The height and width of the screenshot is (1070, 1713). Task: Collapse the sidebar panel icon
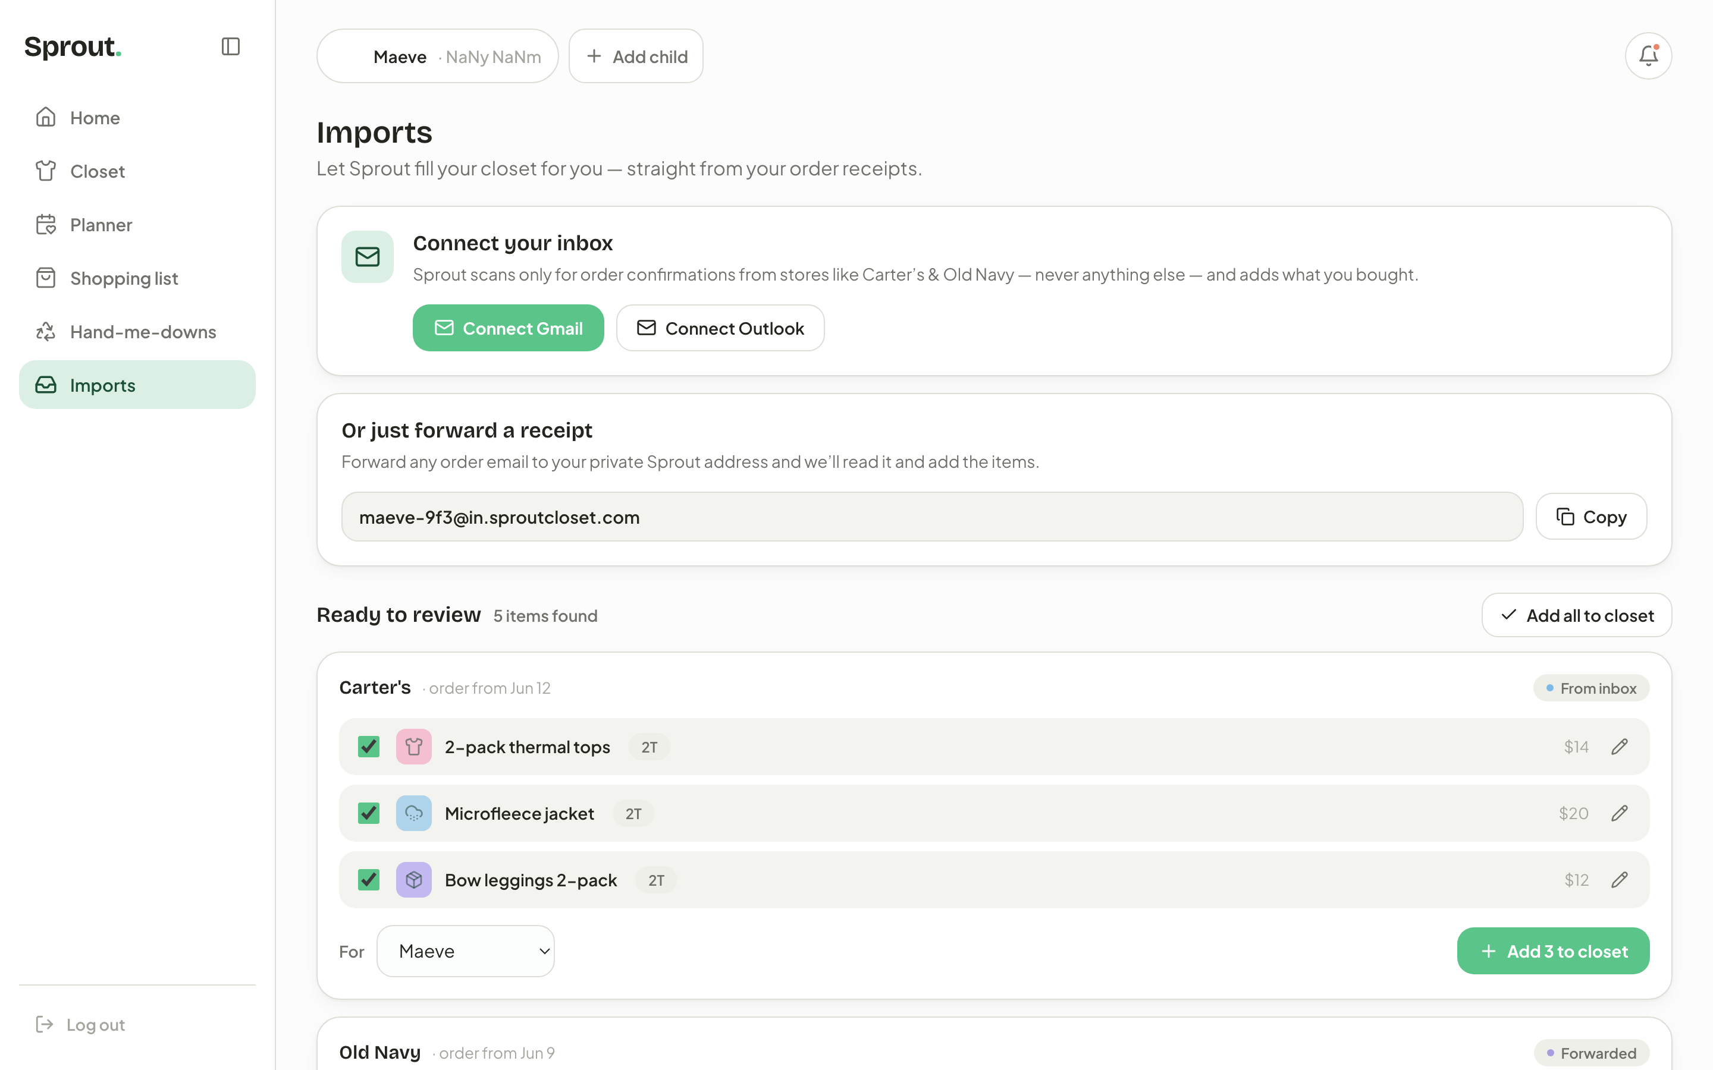230,47
